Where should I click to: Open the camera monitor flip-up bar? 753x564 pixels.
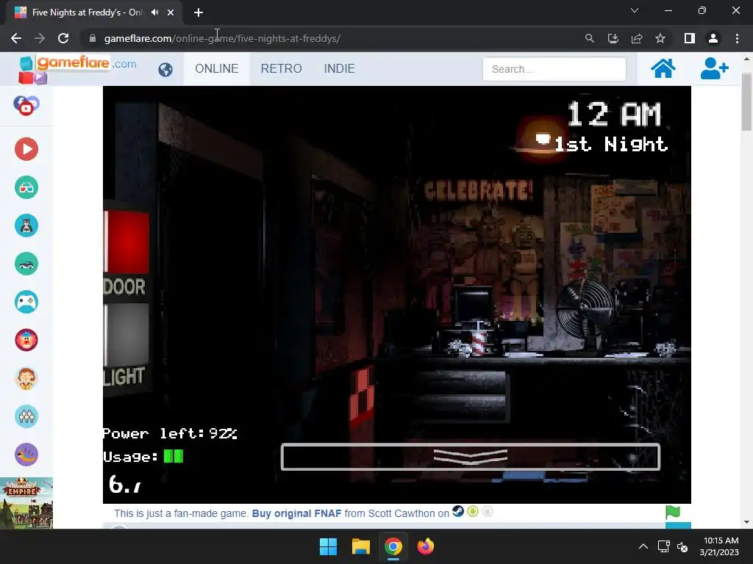pyautogui.click(x=470, y=457)
